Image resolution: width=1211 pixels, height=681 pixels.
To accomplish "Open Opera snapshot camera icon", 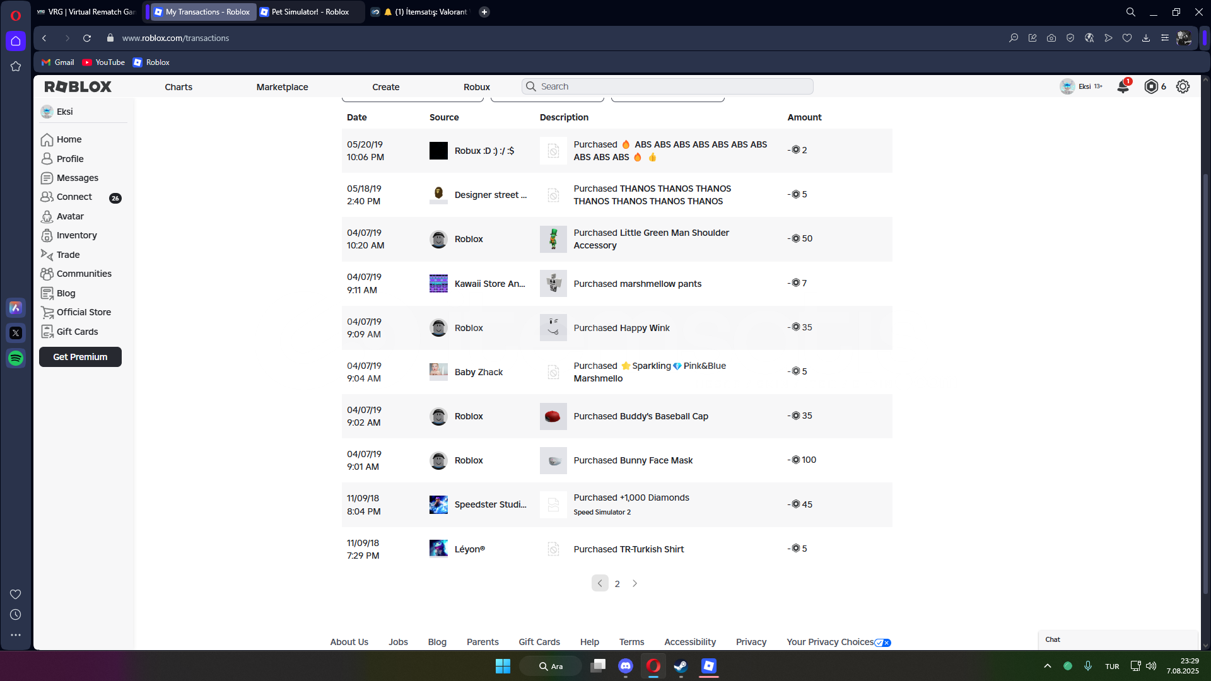I will [x=1051, y=38].
